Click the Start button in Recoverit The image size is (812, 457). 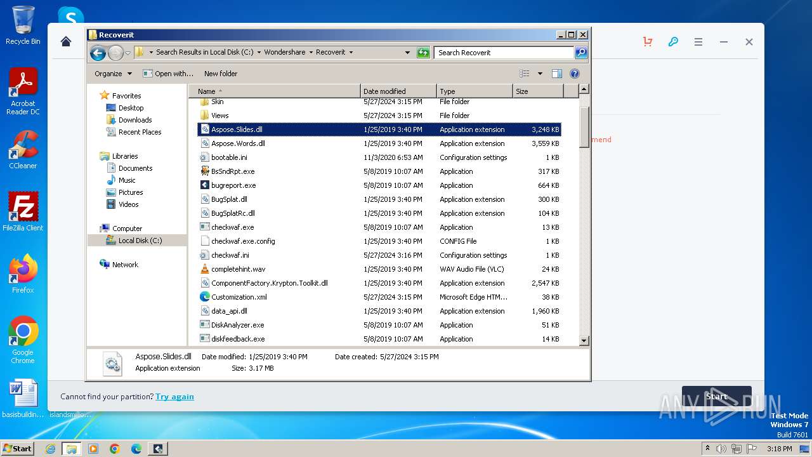click(717, 397)
